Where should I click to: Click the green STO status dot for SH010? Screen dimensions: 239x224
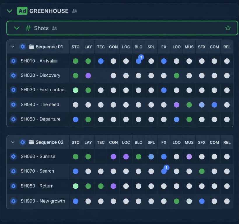point(76,61)
